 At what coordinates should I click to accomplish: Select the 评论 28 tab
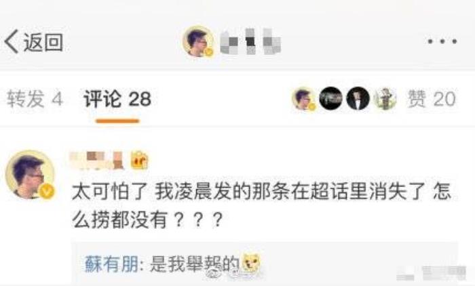click(x=117, y=99)
